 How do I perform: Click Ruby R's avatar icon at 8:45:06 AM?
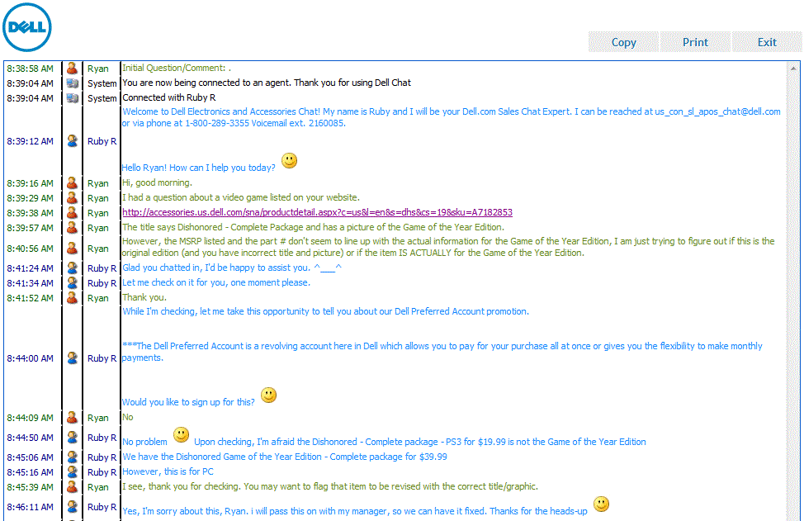pyautogui.click(x=73, y=457)
